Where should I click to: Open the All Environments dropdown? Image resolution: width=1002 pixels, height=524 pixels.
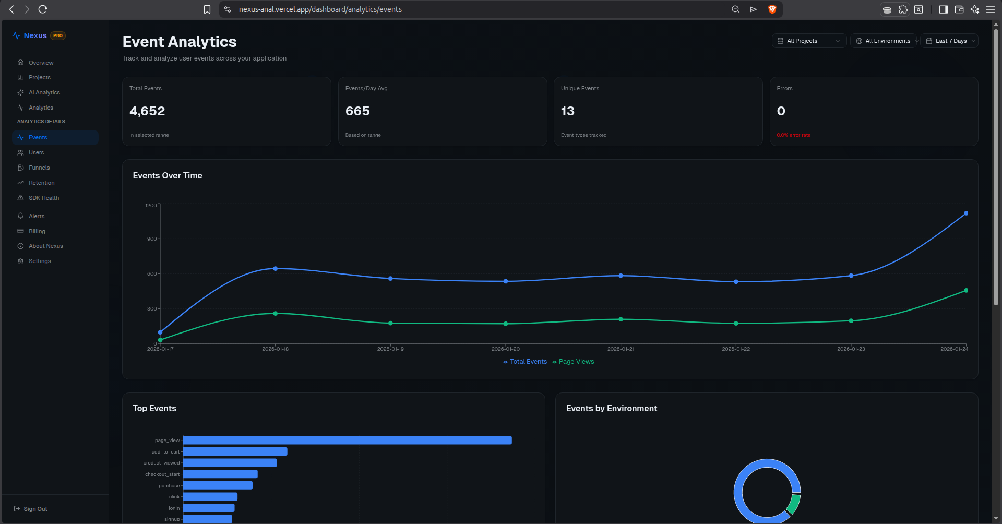pyautogui.click(x=884, y=41)
